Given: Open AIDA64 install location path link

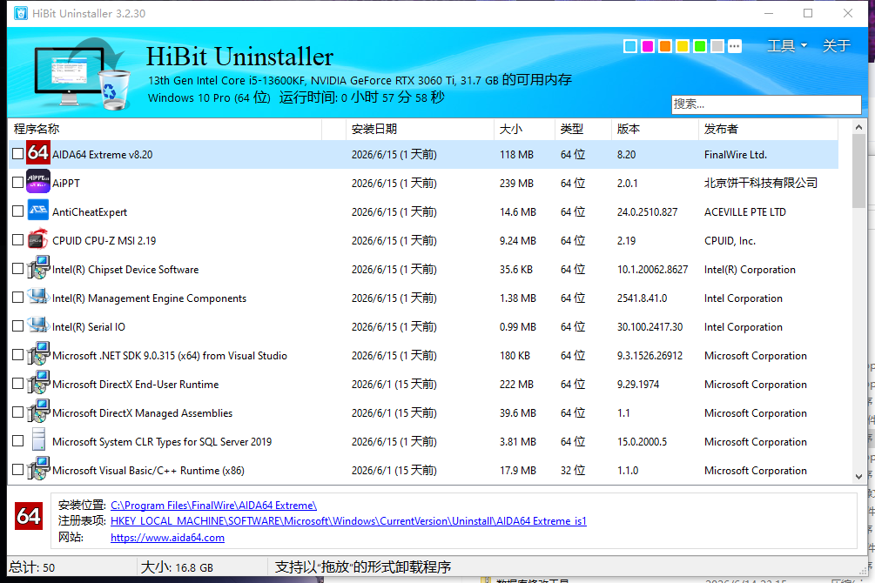Looking at the screenshot, I should (x=213, y=506).
